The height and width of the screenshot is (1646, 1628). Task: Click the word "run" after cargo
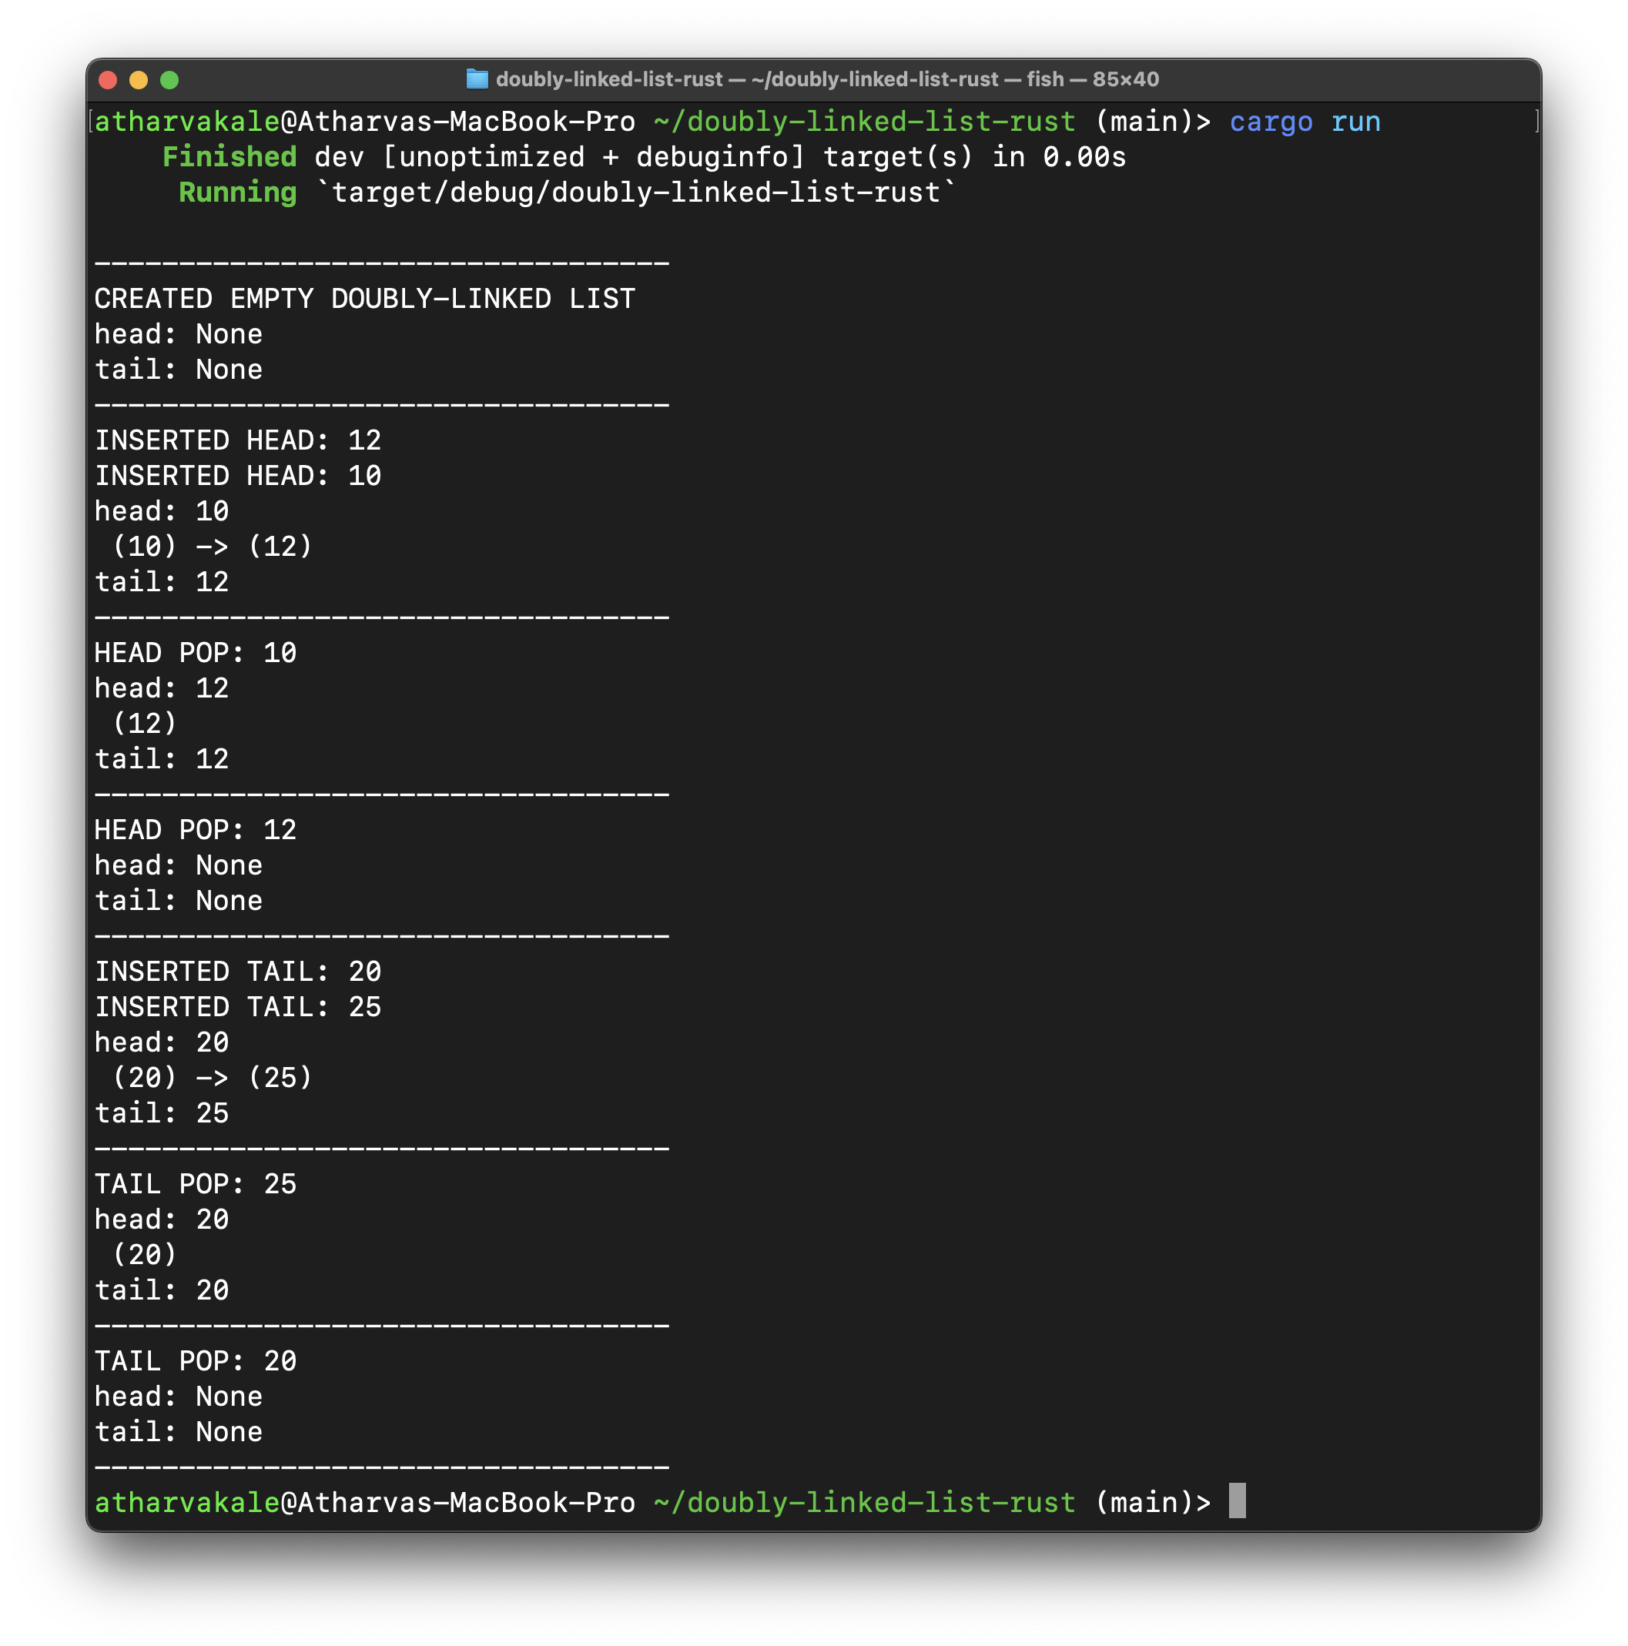[1355, 122]
